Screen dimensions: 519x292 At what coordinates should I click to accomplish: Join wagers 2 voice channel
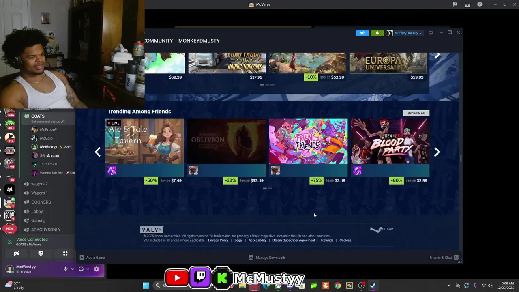39,184
